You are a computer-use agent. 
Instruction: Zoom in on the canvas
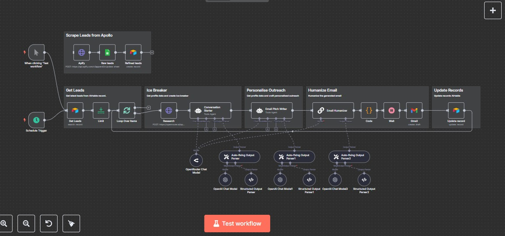[x=4, y=224]
